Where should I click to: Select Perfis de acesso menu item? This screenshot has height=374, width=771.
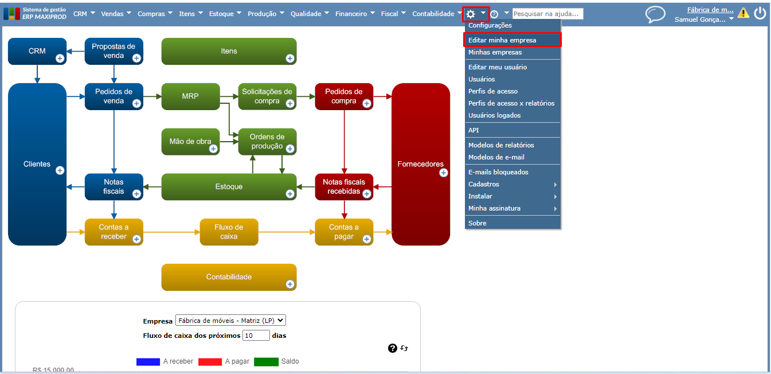(513, 91)
